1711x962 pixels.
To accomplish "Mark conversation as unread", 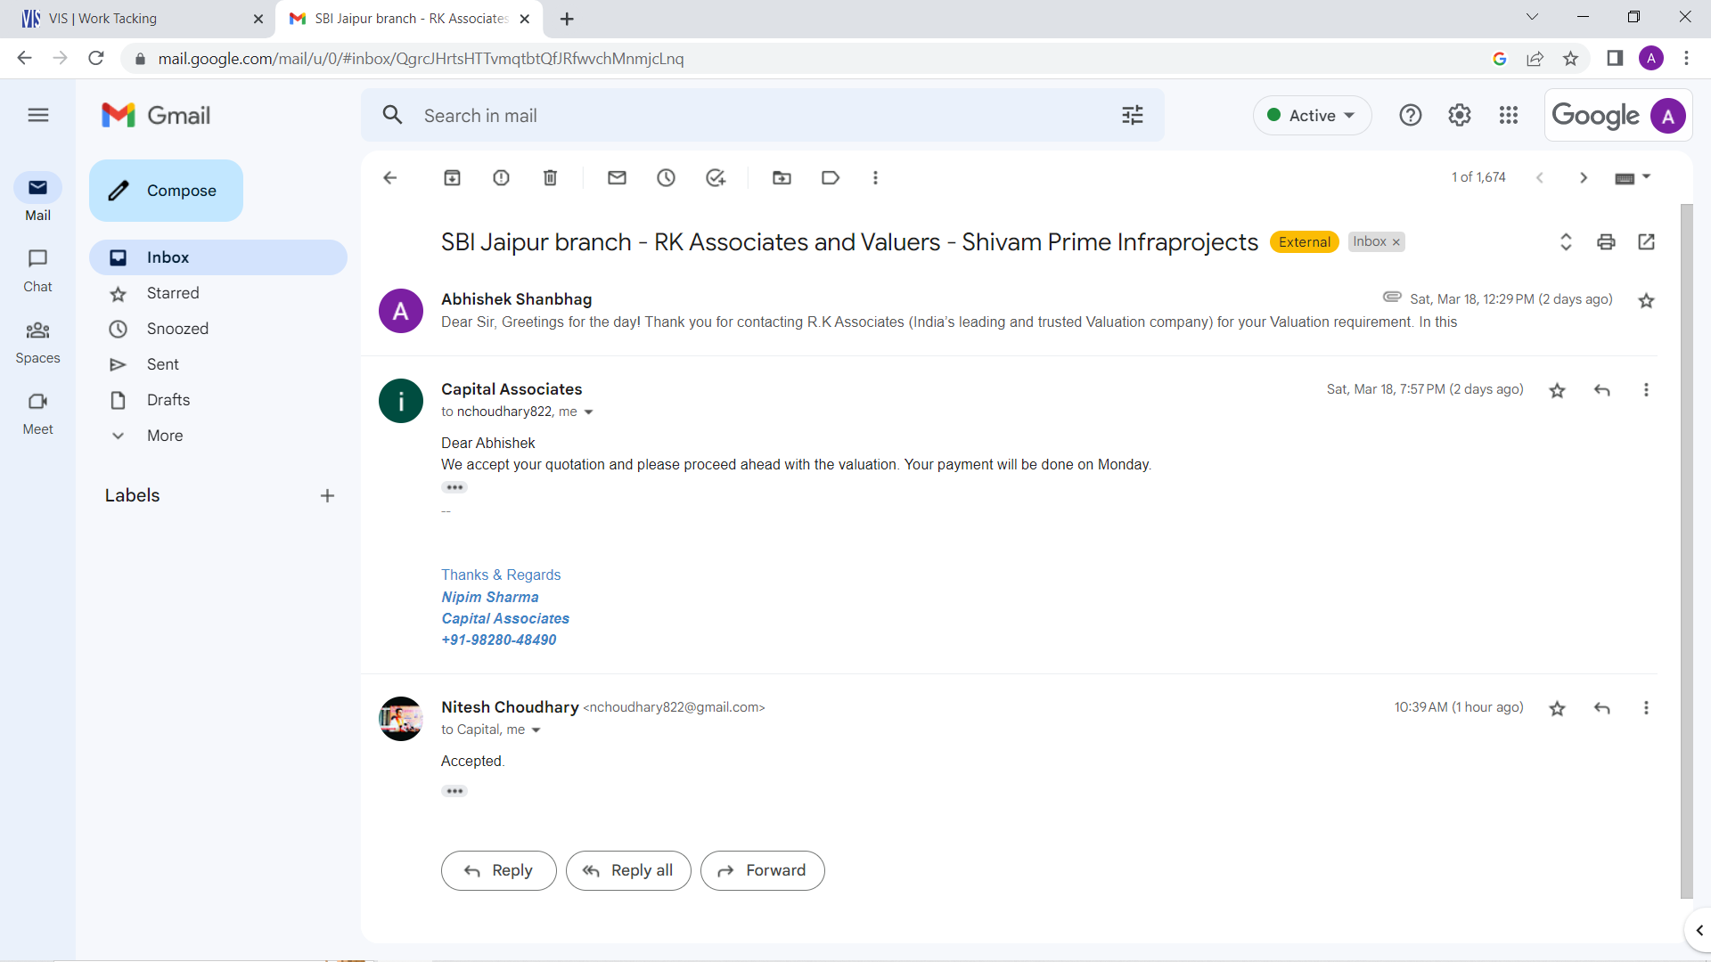I will pyautogui.click(x=617, y=177).
